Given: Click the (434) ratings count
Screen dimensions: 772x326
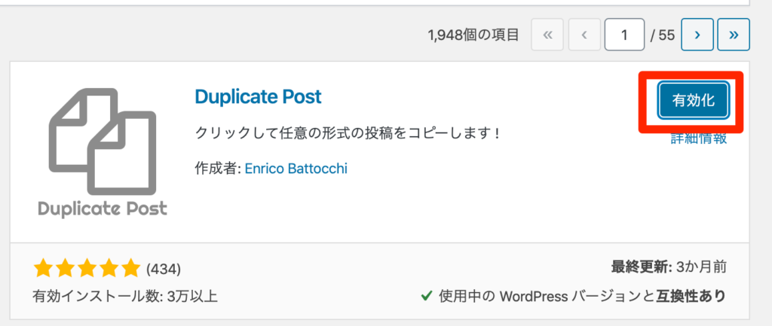Looking at the screenshot, I should pos(164,269).
